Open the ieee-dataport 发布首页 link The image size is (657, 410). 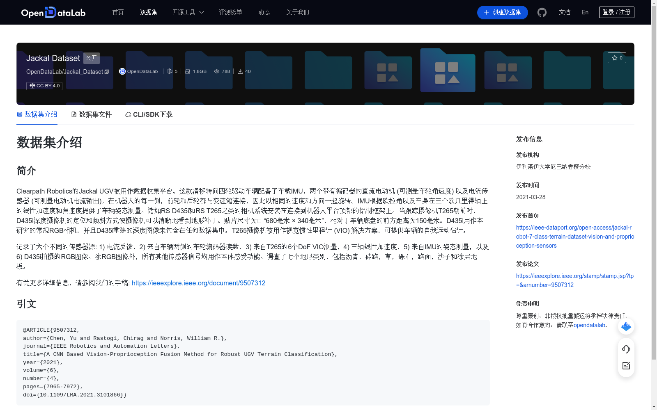(575, 237)
